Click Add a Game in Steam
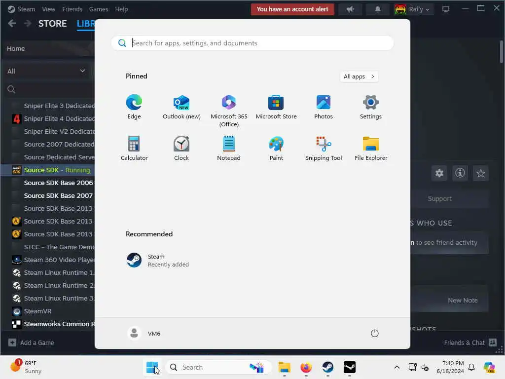Viewport: 505px width, 379px height. pyautogui.click(x=31, y=342)
